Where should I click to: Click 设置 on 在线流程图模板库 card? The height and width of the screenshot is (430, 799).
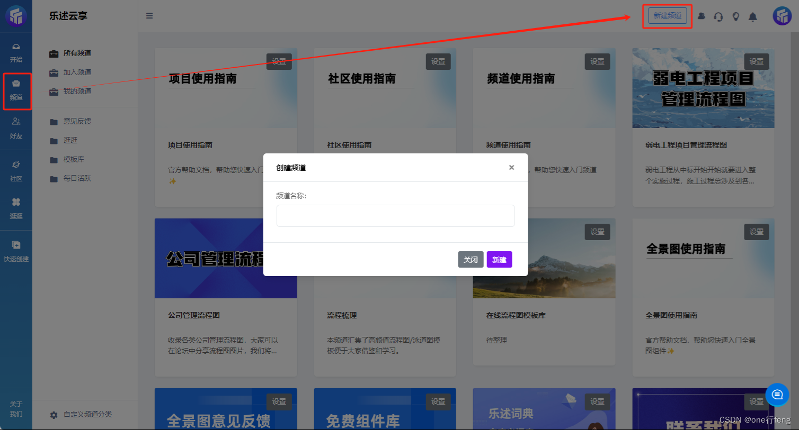598,232
